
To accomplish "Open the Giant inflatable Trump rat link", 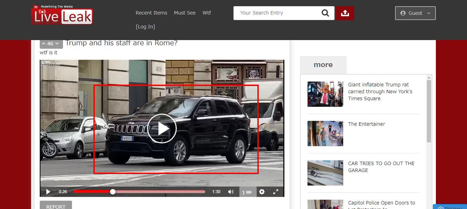I will point(380,92).
